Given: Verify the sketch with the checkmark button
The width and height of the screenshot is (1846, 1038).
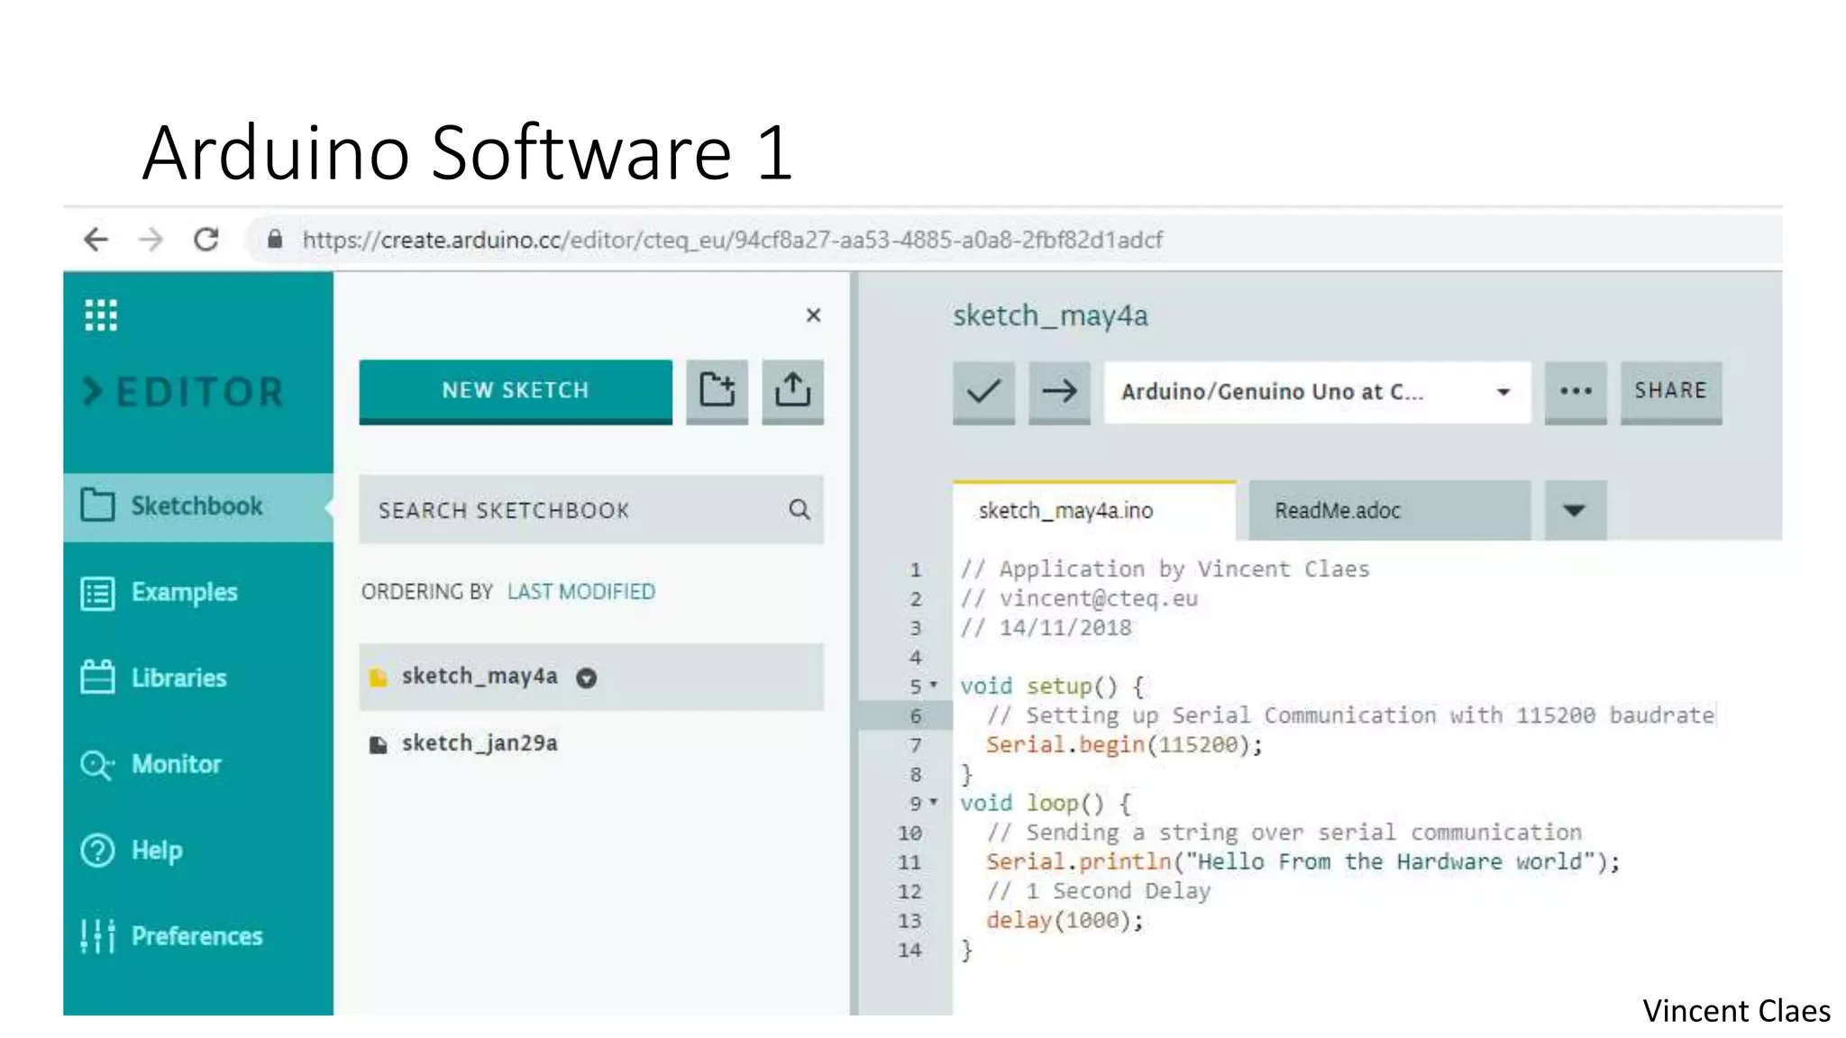Looking at the screenshot, I should [983, 392].
